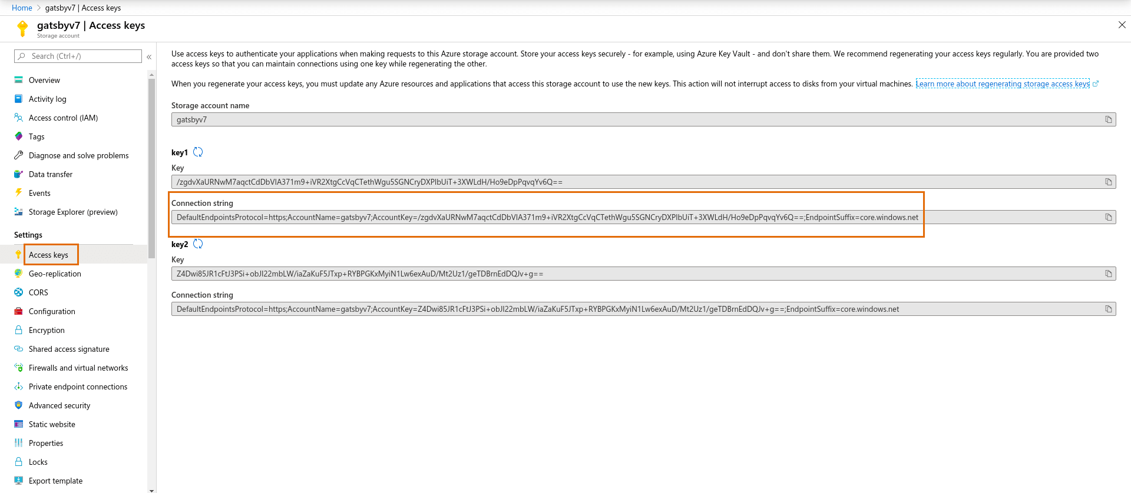
Task: Go to Access control (IAM)
Action: coord(64,118)
